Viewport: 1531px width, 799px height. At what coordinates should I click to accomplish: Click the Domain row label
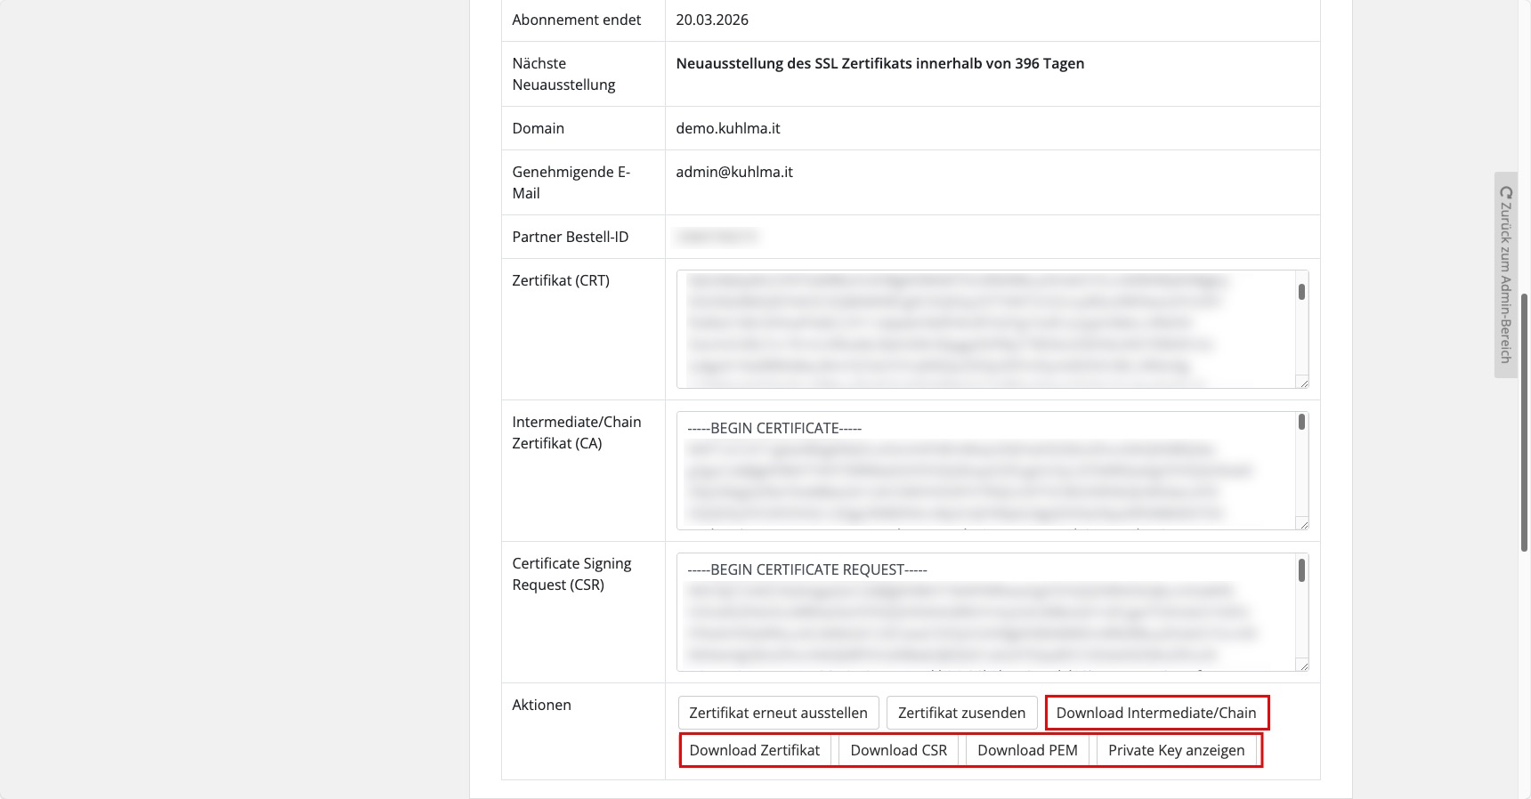click(x=539, y=128)
